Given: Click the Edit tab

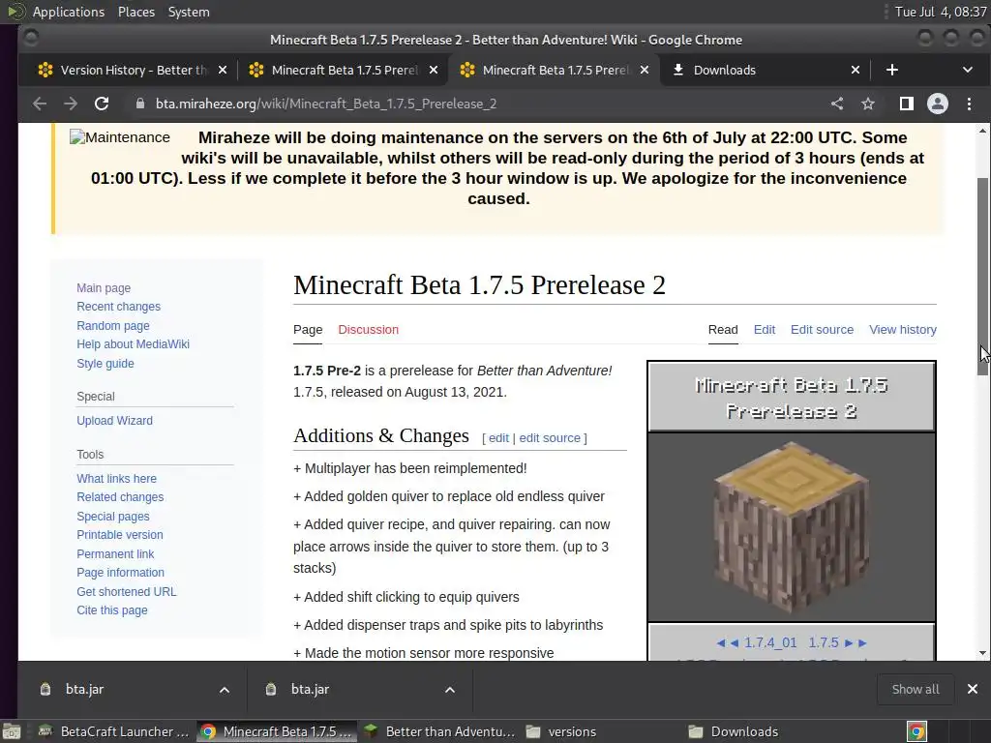Looking at the screenshot, I should click(x=765, y=329).
